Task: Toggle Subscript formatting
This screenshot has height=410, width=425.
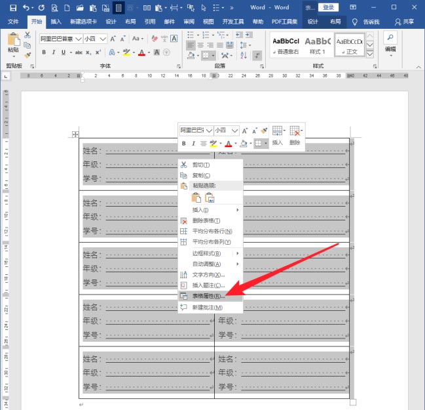Action: click(x=88, y=52)
